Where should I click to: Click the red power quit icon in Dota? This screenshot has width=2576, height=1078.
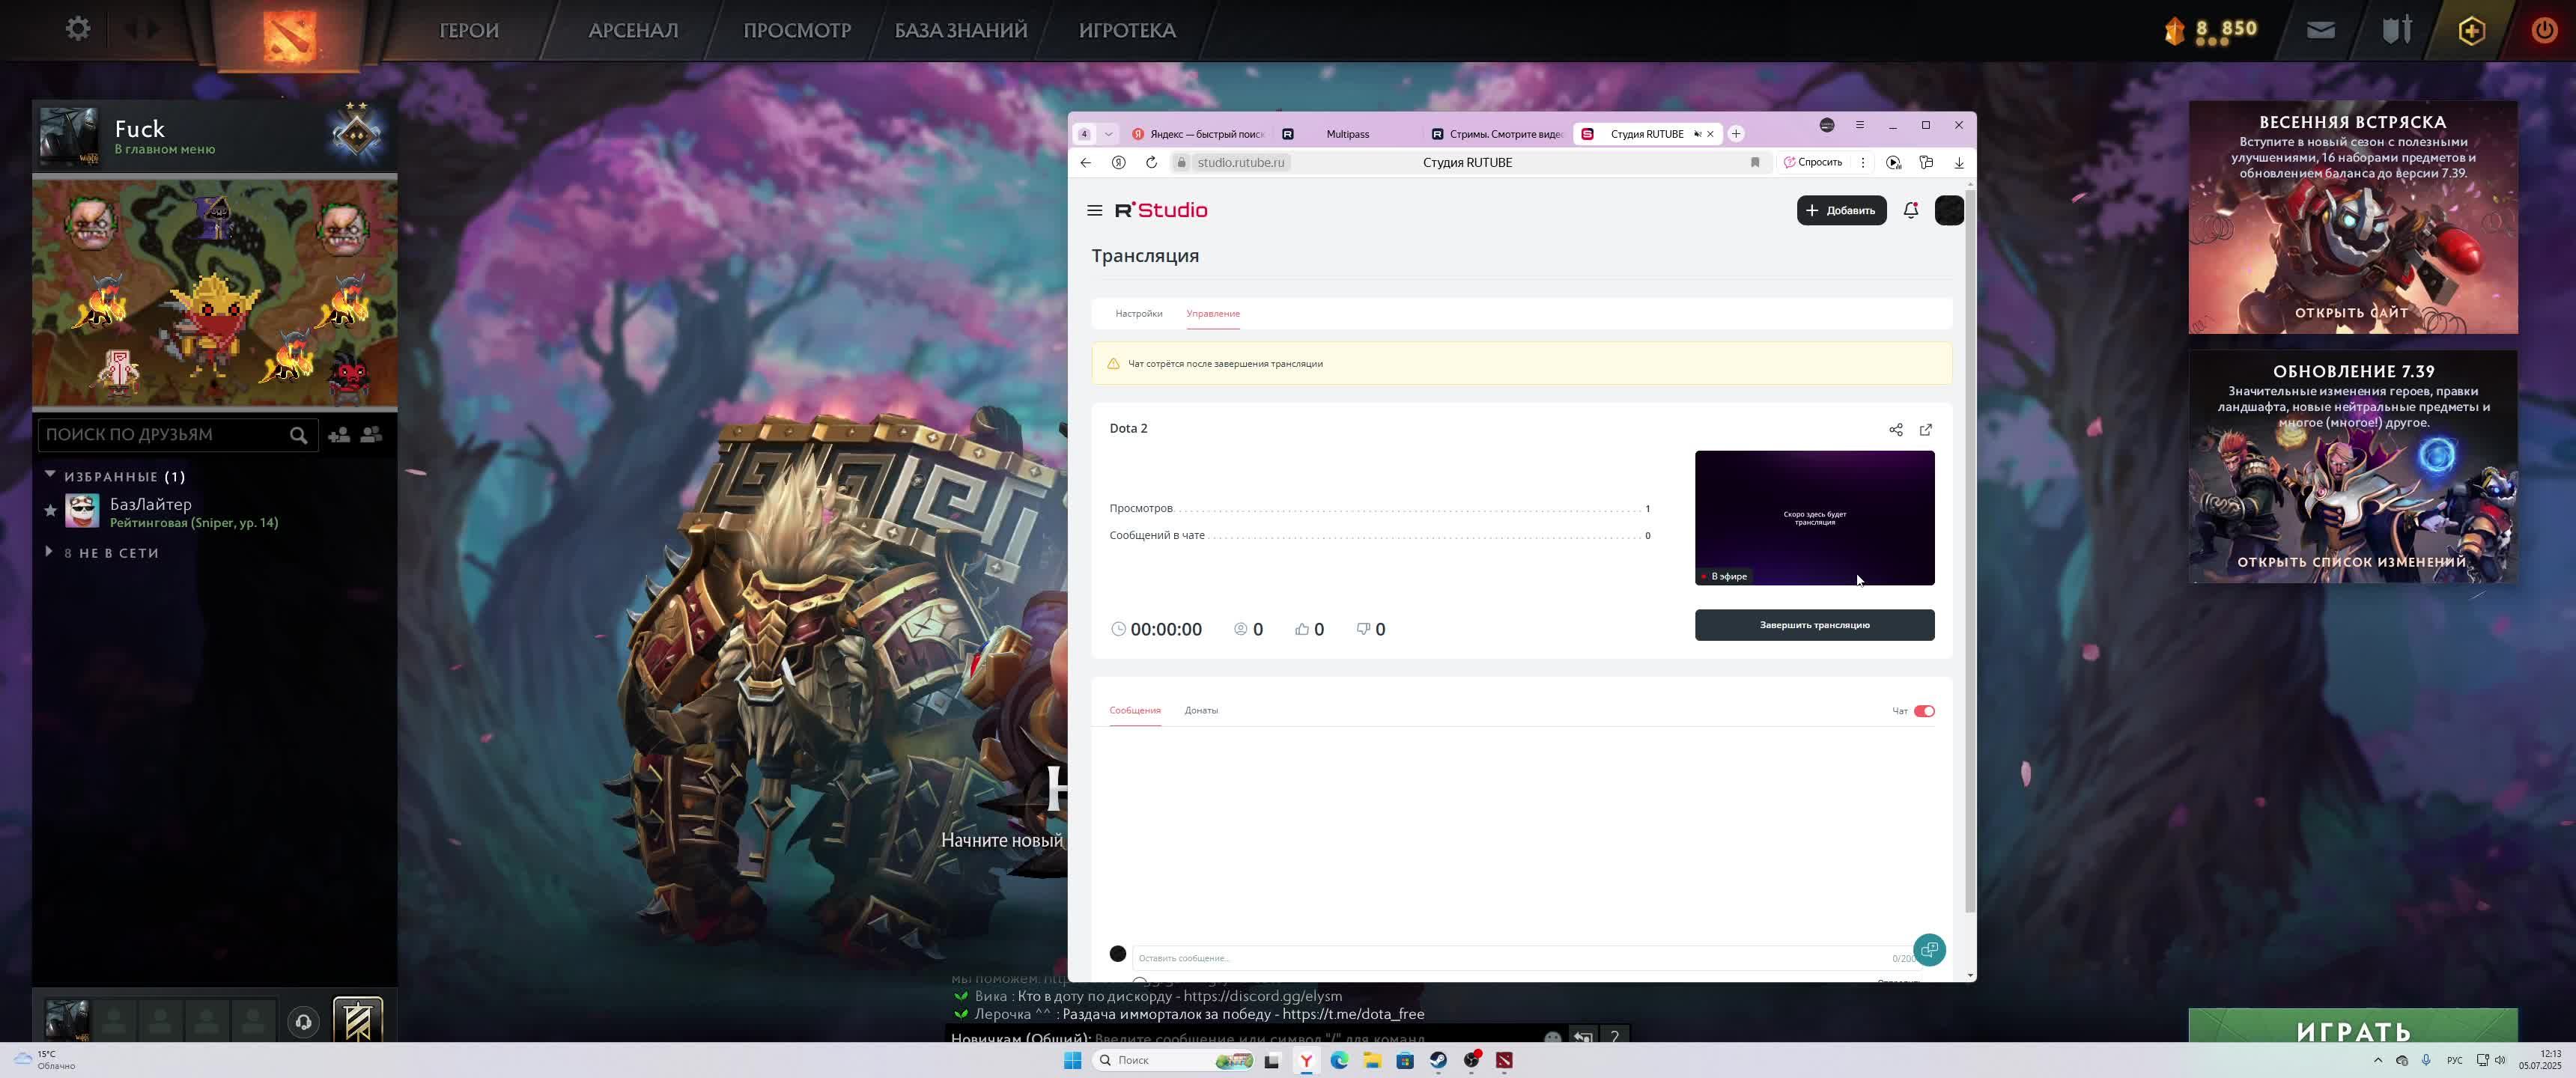[x=2544, y=30]
